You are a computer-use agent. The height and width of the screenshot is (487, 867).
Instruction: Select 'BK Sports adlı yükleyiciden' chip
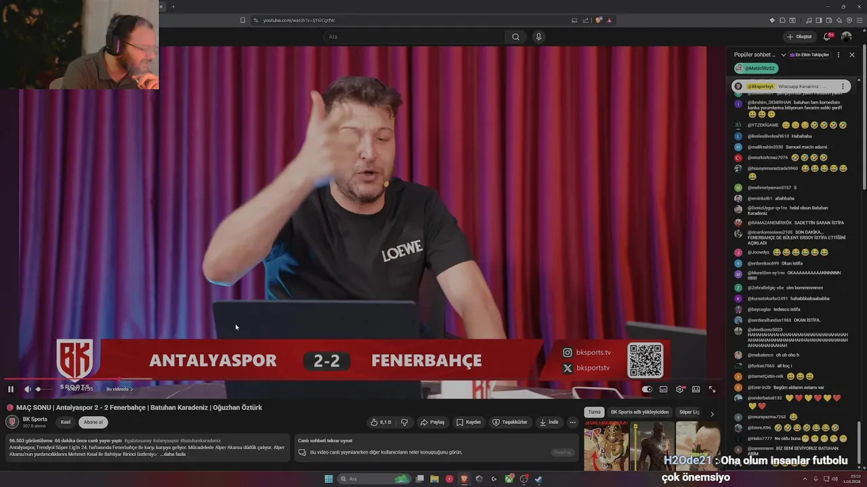(639, 412)
